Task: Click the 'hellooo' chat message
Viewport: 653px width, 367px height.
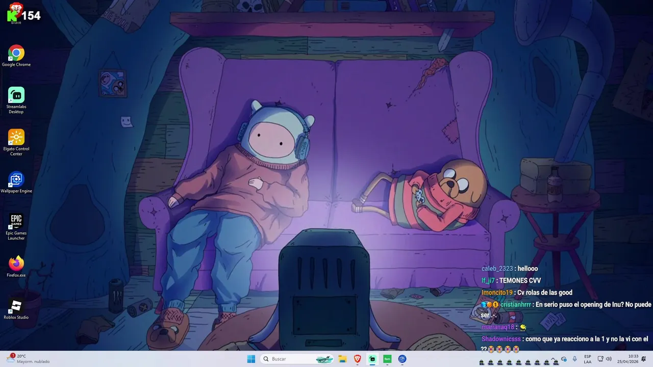Action: coord(528,269)
